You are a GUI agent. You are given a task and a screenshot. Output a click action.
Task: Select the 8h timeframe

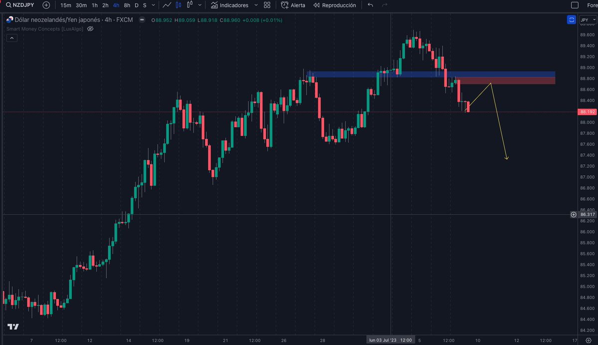127,5
